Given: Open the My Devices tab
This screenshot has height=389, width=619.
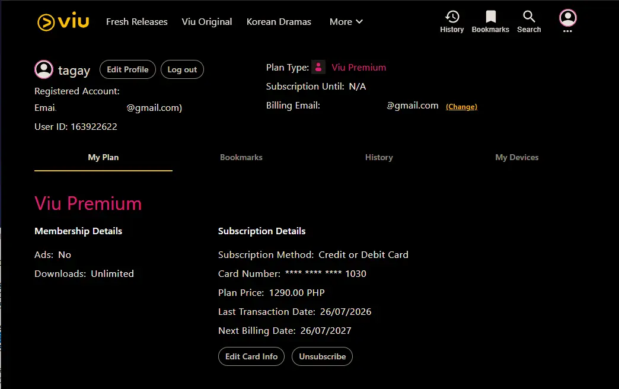Looking at the screenshot, I should (517, 157).
